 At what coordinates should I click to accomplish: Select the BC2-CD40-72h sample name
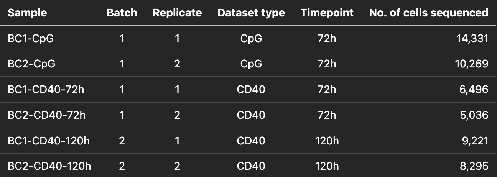(46, 115)
